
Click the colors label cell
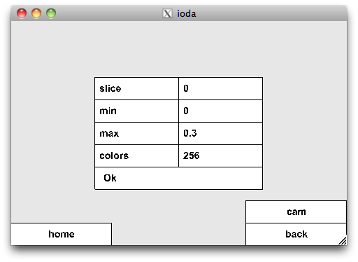coord(136,156)
